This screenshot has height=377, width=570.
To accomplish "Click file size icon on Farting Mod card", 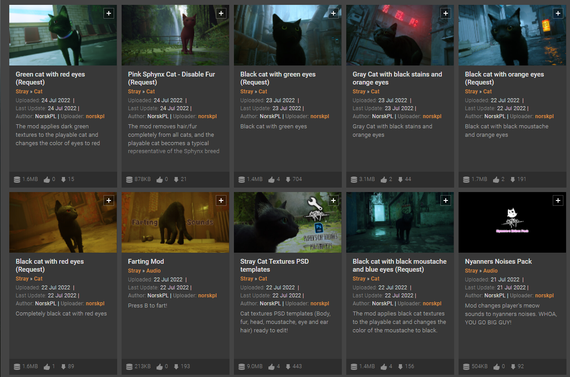I will 130,367.
